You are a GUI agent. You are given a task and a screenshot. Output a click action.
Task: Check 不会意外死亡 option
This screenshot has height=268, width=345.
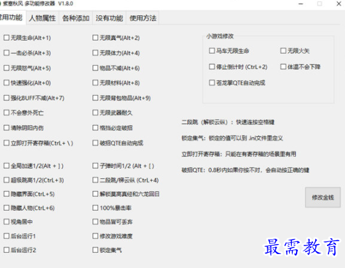click(7, 112)
